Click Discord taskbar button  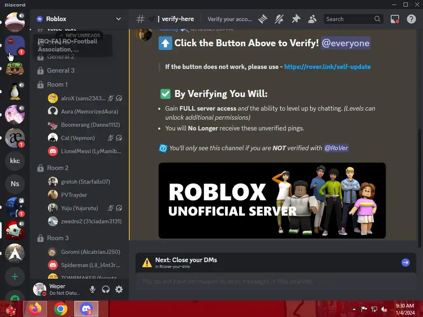pyautogui.click(x=86, y=309)
